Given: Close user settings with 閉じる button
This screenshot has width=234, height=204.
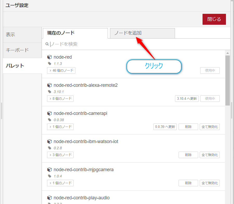Looking at the screenshot, I should (214, 19).
